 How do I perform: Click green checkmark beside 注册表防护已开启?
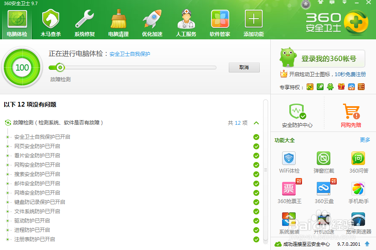click(x=256, y=239)
